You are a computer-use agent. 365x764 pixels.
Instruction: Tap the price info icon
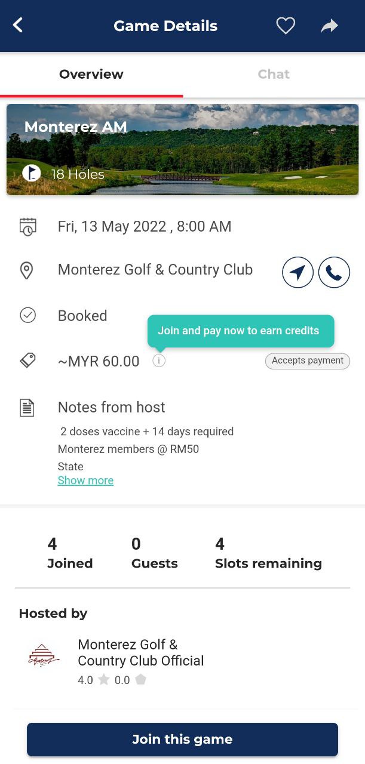[x=159, y=361]
